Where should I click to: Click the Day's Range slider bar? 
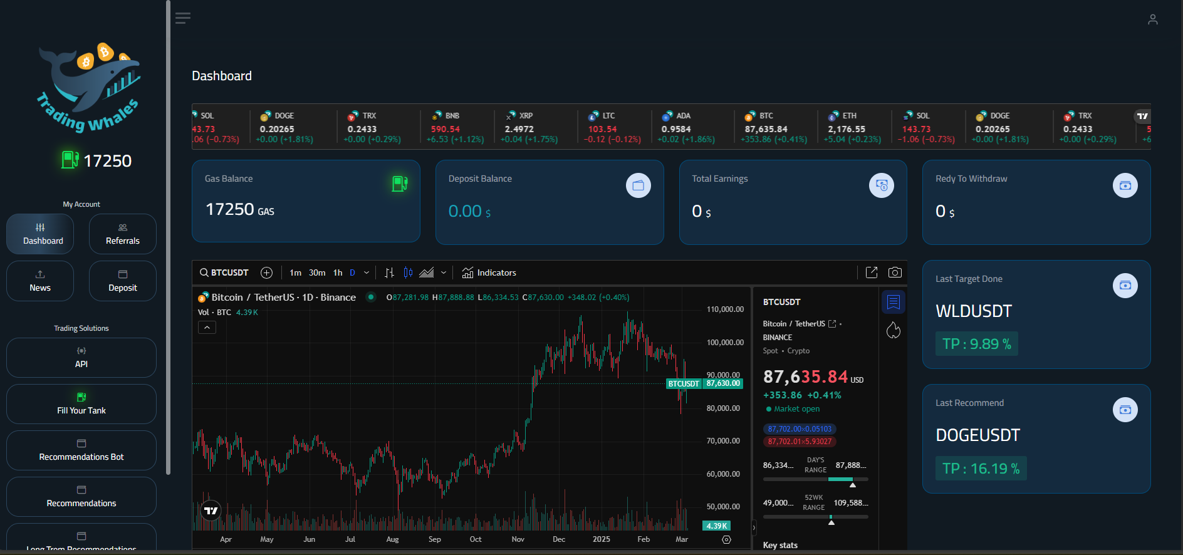(816, 479)
